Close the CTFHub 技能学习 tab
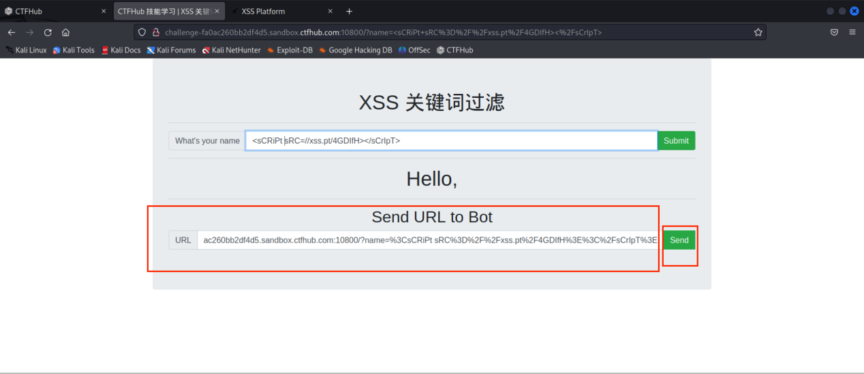 [217, 12]
